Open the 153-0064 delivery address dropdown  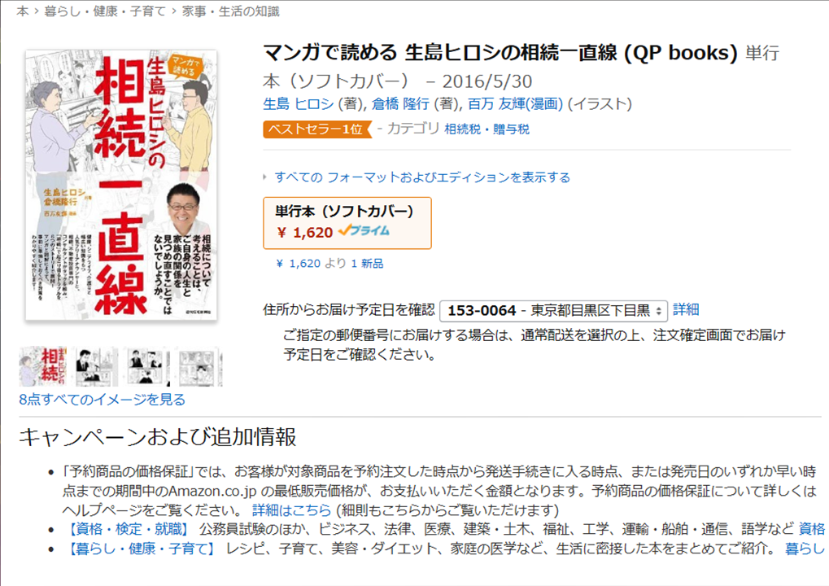click(x=553, y=310)
